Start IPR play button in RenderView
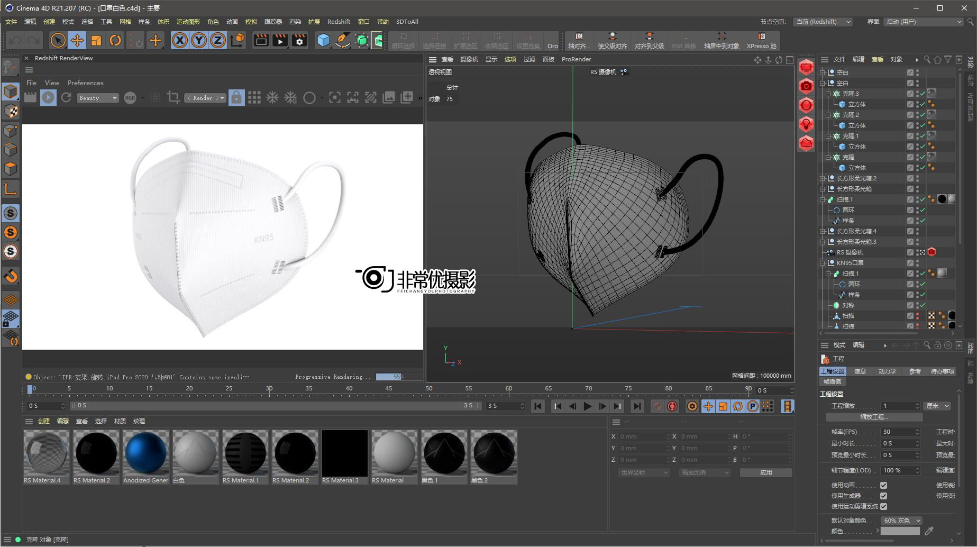The image size is (977, 547). click(x=48, y=97)
